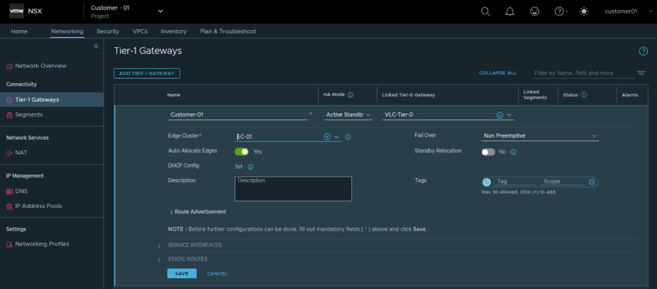Click the Description text box
Screen dimensions: 657x289
pyautogui.click(x=293, y=189)
